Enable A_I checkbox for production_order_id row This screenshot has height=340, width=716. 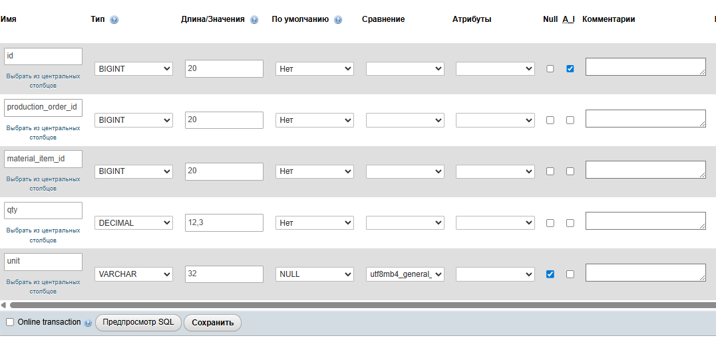click(x=570, y=120)
